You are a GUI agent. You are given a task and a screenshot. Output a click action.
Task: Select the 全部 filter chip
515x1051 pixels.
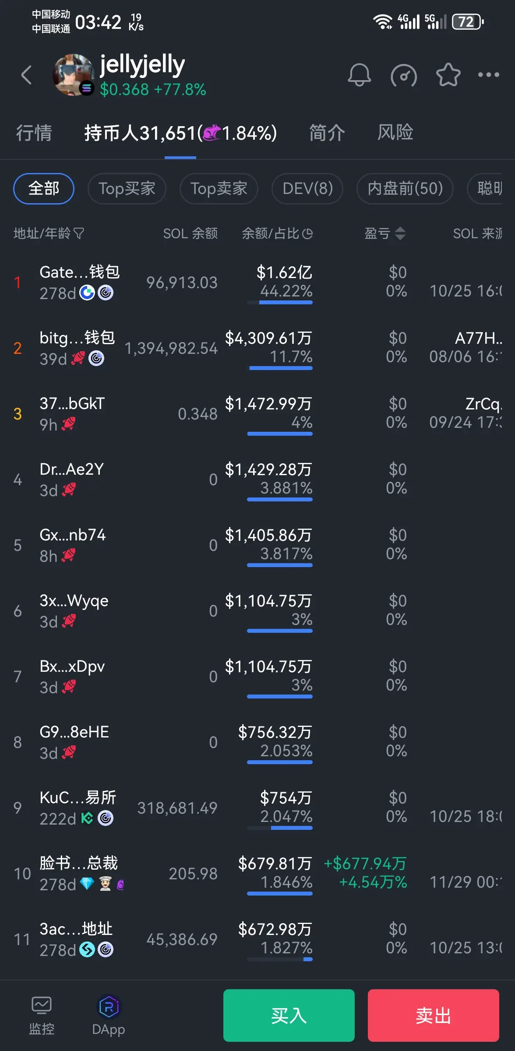coord(44,189)
